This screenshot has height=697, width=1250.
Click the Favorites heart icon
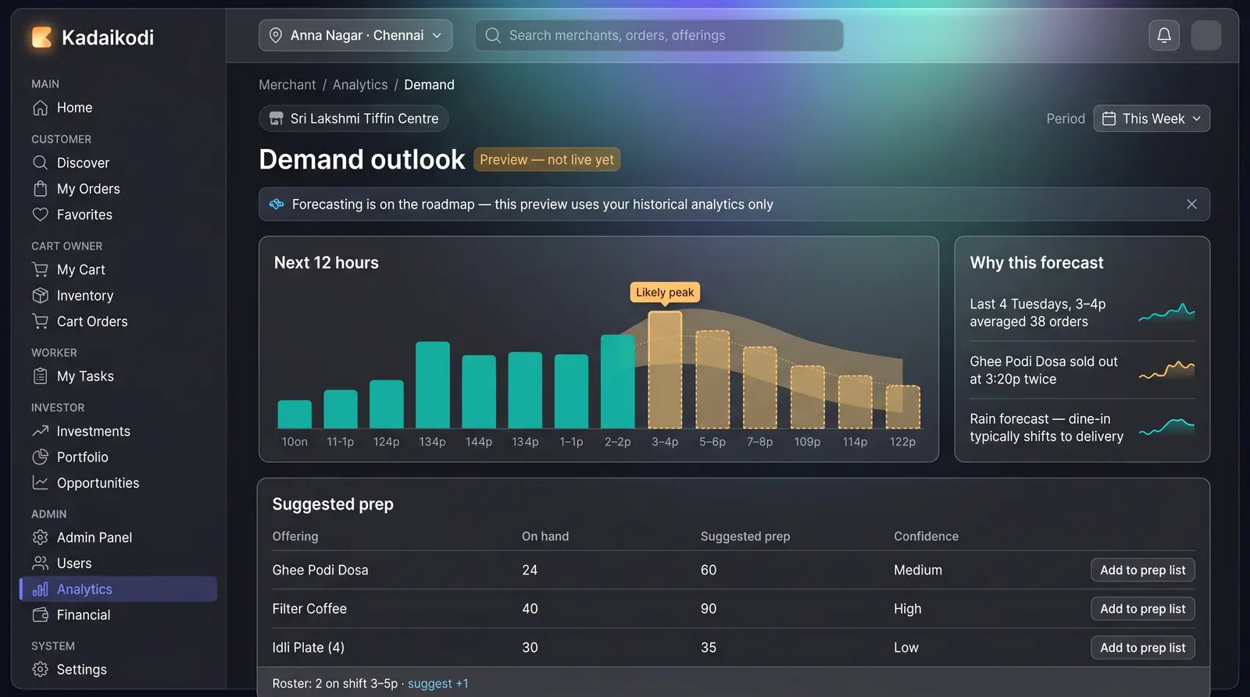[x=41, y=215]
